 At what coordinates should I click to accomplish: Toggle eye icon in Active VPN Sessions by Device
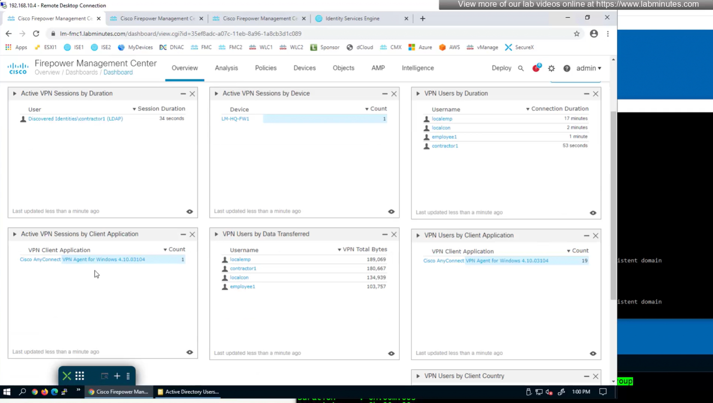[x=391, y=212]
